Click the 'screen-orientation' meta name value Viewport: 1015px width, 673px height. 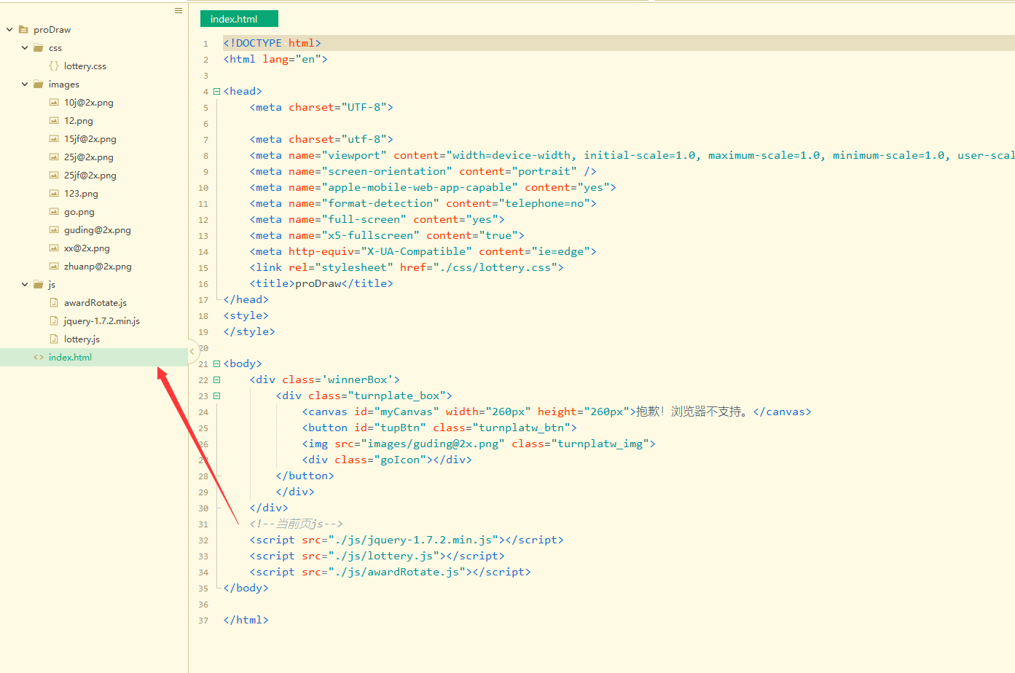[387, 171]
